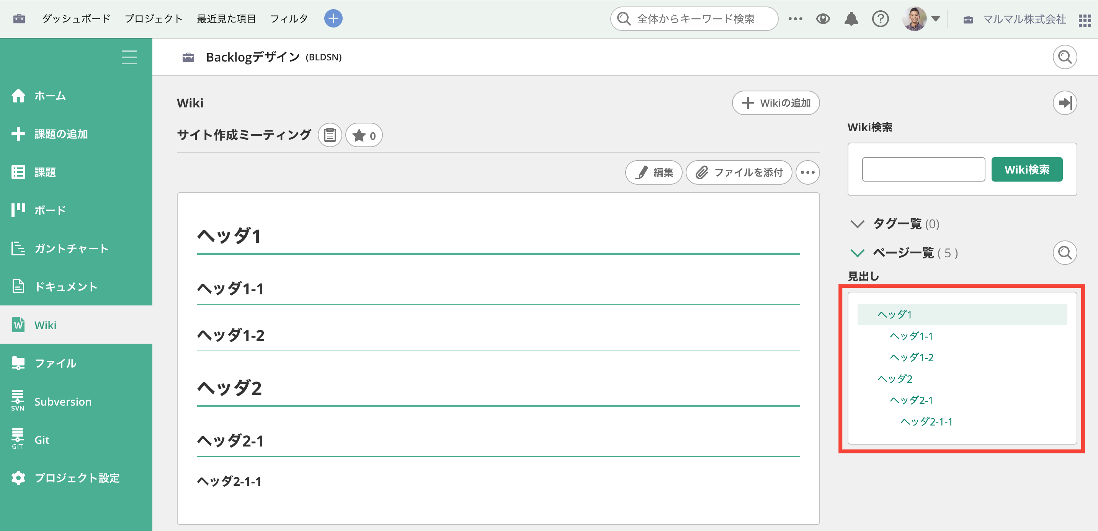
Task: Click ヘッダ1-2 heading in wiki content
Action: click(230, 335)
